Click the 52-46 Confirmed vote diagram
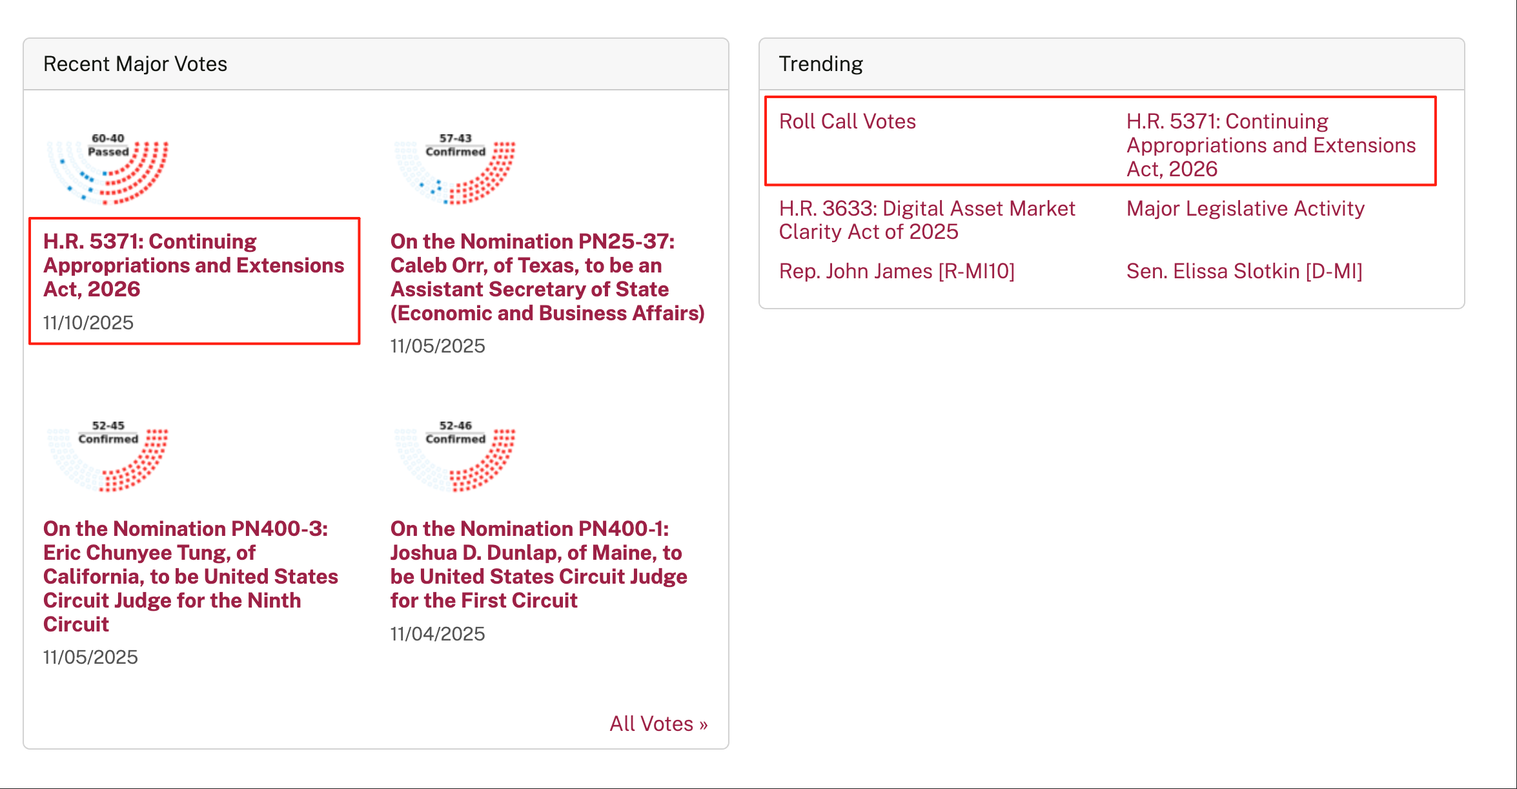Viewport: 1517px width, 789px height. click(x=455, y=457)
